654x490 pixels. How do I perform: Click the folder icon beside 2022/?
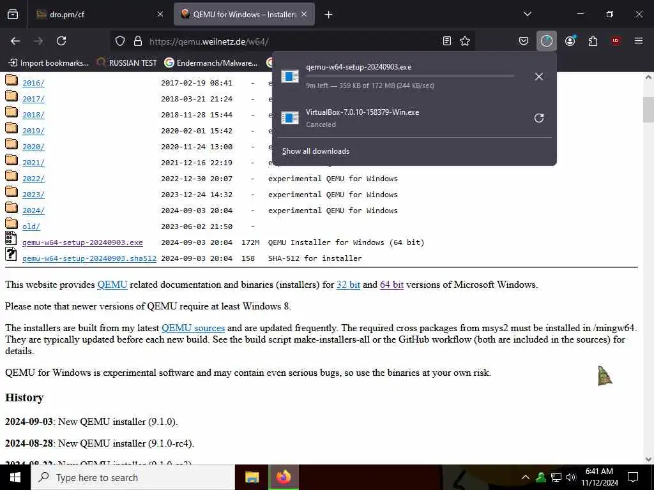point(11,176)
